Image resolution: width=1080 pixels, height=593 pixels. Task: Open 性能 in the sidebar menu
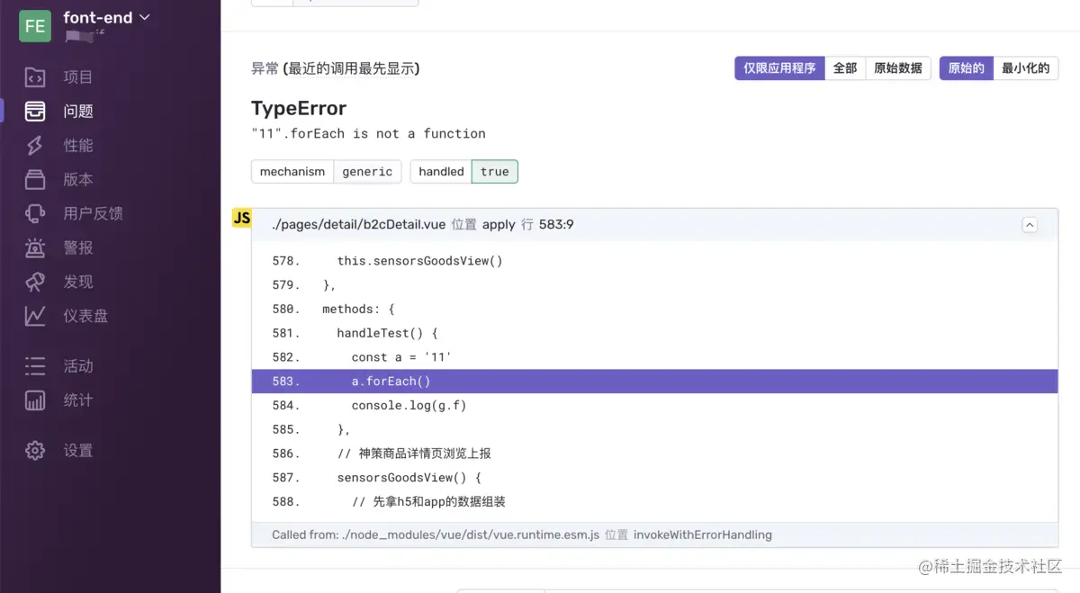coord(78,146)
